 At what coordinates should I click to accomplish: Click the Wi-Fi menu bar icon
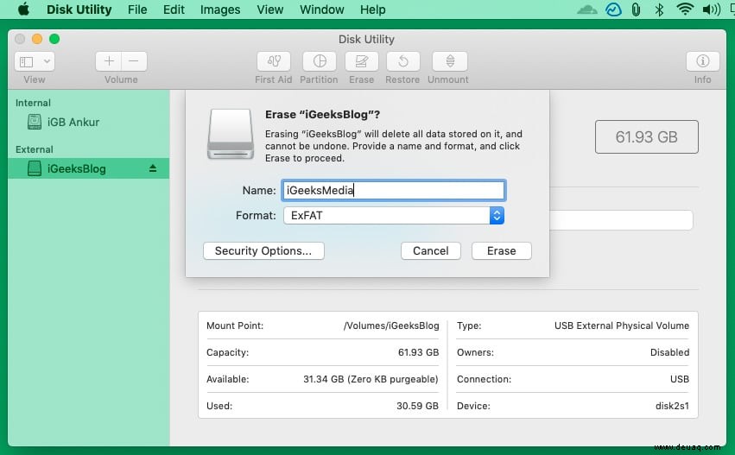[x=685, y=9]
